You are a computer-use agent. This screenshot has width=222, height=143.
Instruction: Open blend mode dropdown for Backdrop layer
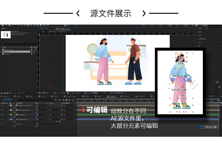click(x=41, y=115)
